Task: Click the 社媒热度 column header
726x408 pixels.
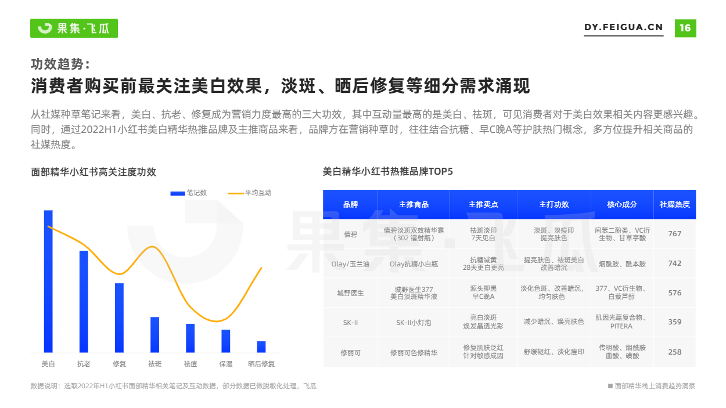Action: pos(675,204)
